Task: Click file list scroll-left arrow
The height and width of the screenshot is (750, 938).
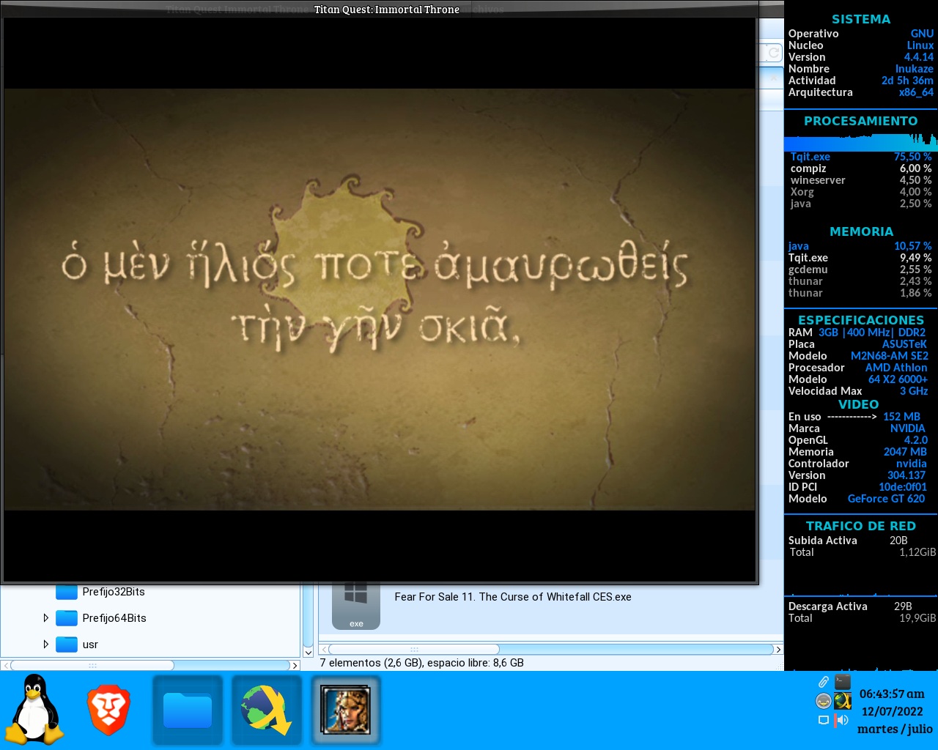Action: tap(323, 650)
